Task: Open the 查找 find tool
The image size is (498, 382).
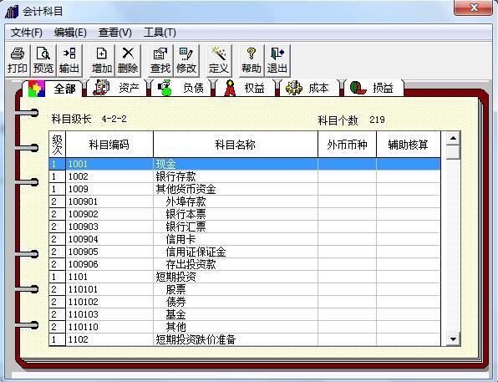Action: point(160,60)
